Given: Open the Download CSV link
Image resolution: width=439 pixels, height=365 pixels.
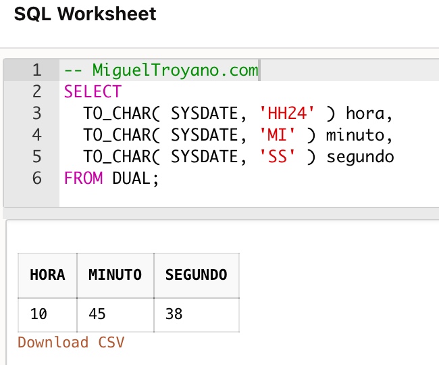Looking at the screenshot, I should pos(71,342).
